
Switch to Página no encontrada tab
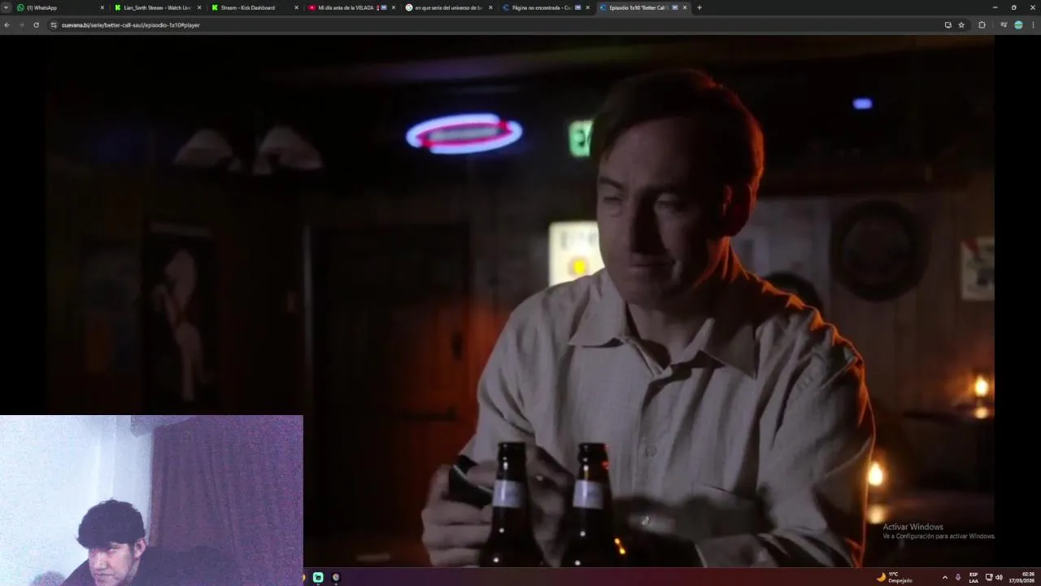[x=544, y=7]
